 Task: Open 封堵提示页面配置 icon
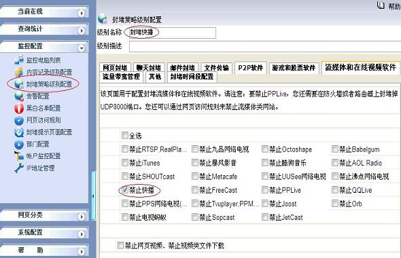tap(19, 132)
